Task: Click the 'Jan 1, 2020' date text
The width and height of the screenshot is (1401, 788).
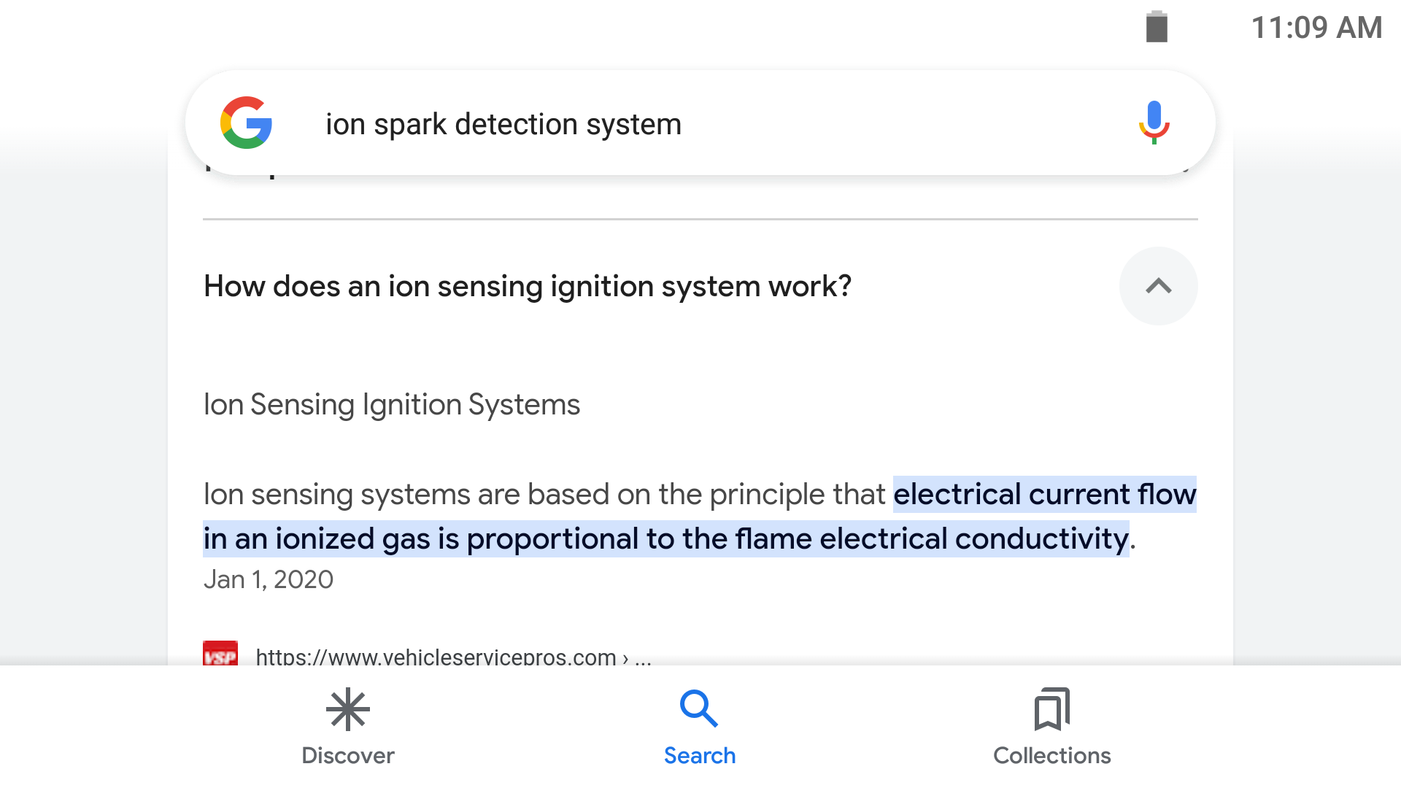Action: tap(269, 579)
